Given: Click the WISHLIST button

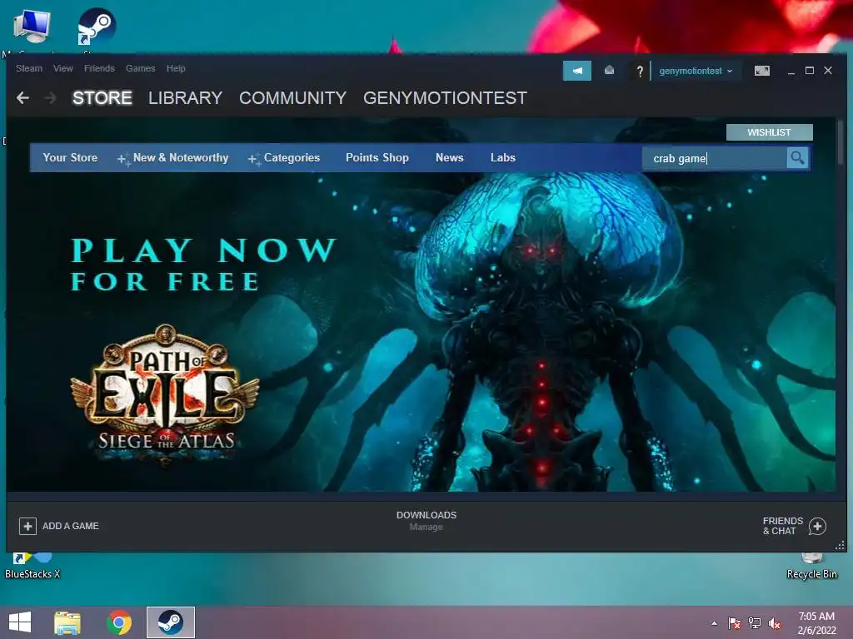Looking at the screenshot, I should pos(769,132).
